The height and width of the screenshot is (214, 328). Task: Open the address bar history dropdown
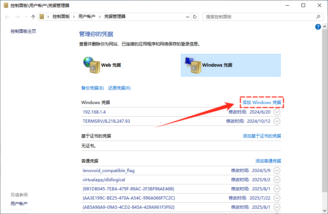click(x=188, y=17)
